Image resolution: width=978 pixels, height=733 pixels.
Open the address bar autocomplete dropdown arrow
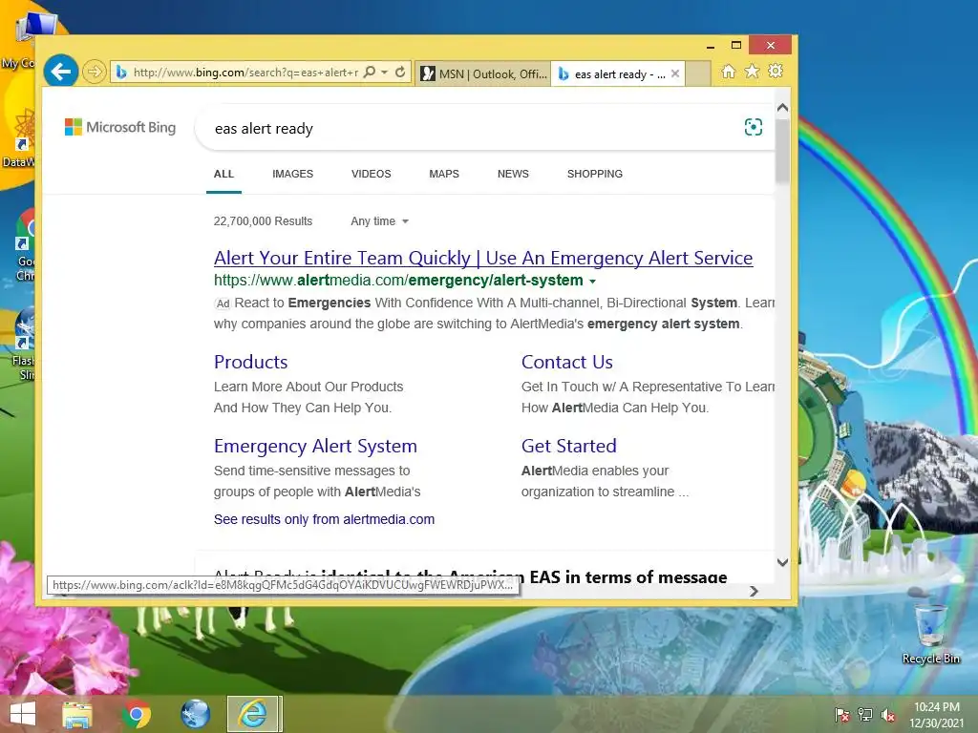click(x=385, y=73)
